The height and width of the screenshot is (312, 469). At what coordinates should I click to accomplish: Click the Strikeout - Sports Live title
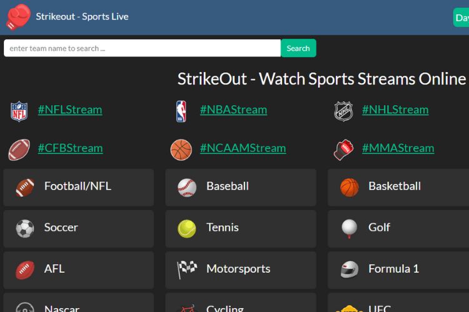point(83,16)
